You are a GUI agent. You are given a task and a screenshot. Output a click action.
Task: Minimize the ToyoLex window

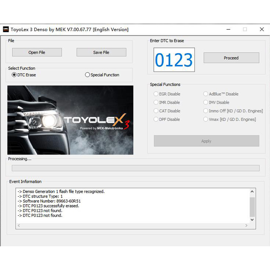click(x=228, y=29)
